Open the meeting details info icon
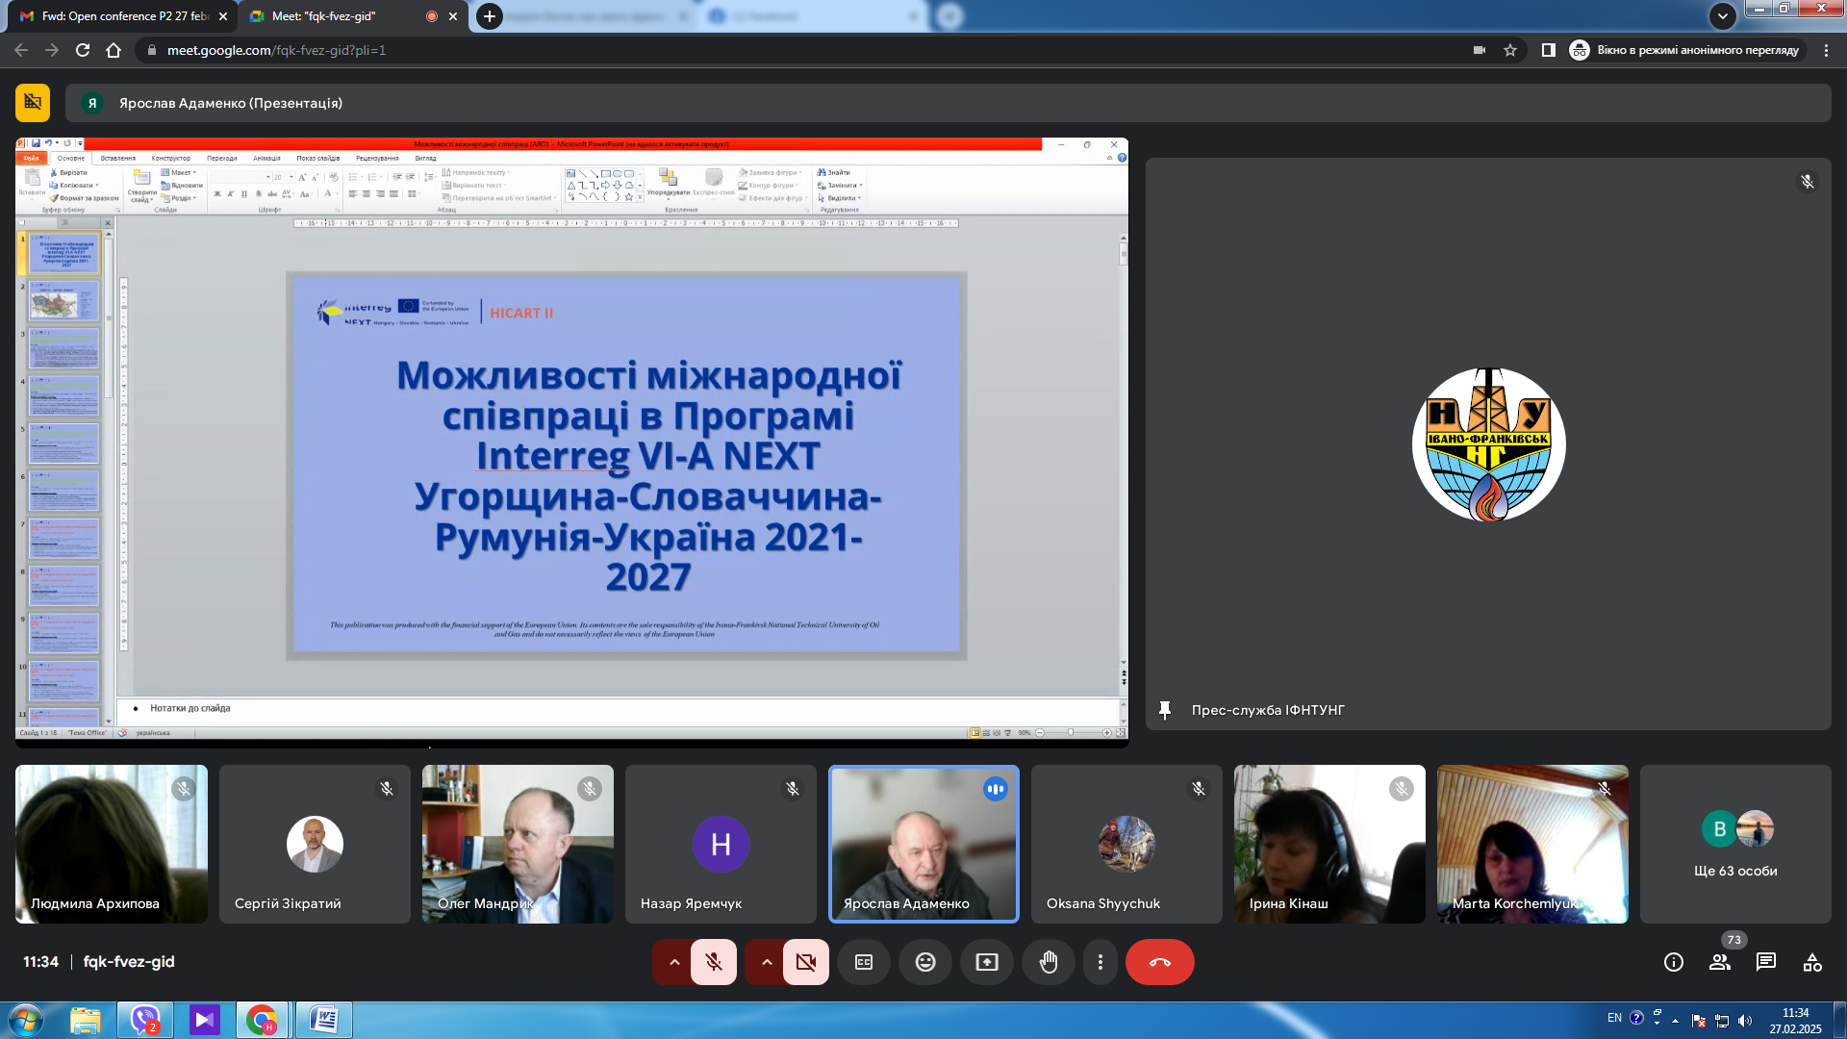This screenshot has width=1847, height=1039. [1674, 962]
